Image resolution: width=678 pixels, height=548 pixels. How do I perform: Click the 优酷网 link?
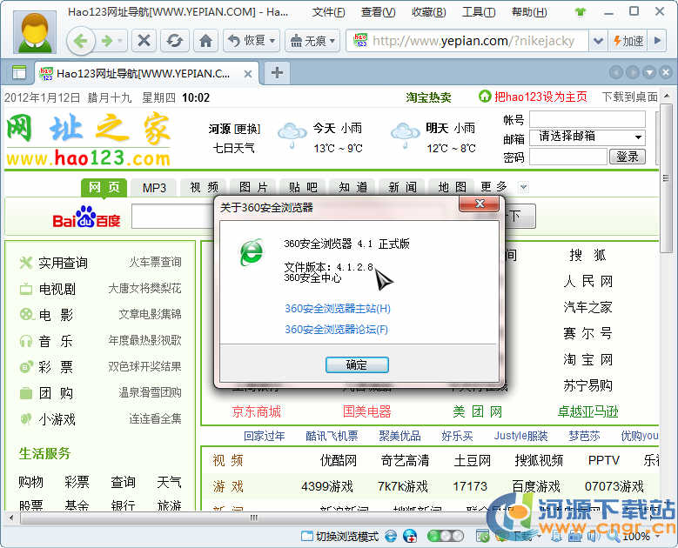pos(339,461)
